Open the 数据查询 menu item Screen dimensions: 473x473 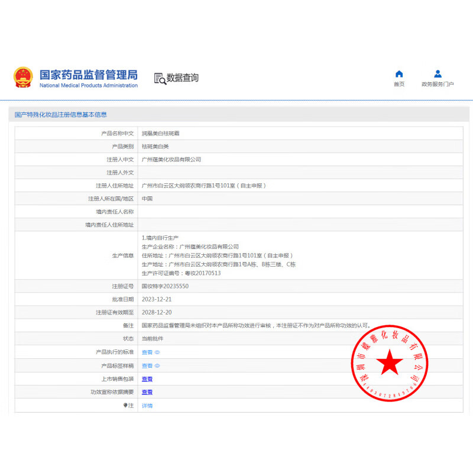(x=177, y=78)
